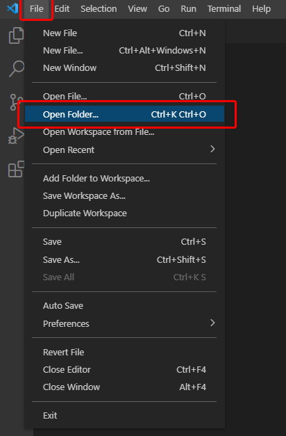Screen dimensions: 286x436
Task: Choose Close Editor menu entry
Action: pos(124,369)
